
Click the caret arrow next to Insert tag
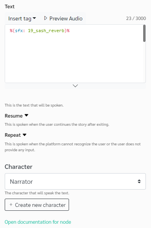[35, 18]
